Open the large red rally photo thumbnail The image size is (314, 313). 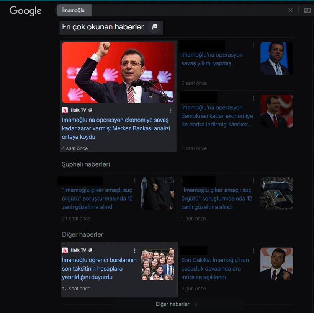[118, 72]
